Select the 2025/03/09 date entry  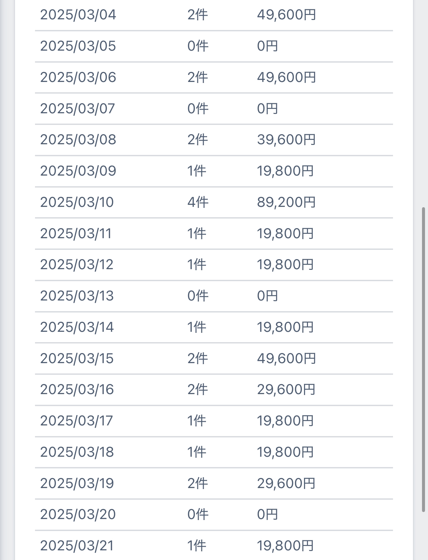(x=78, y=171)
